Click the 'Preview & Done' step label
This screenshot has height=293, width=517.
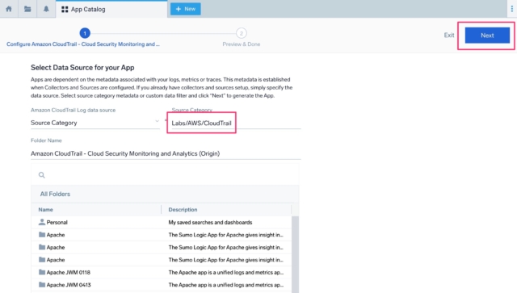pos(242,44)
